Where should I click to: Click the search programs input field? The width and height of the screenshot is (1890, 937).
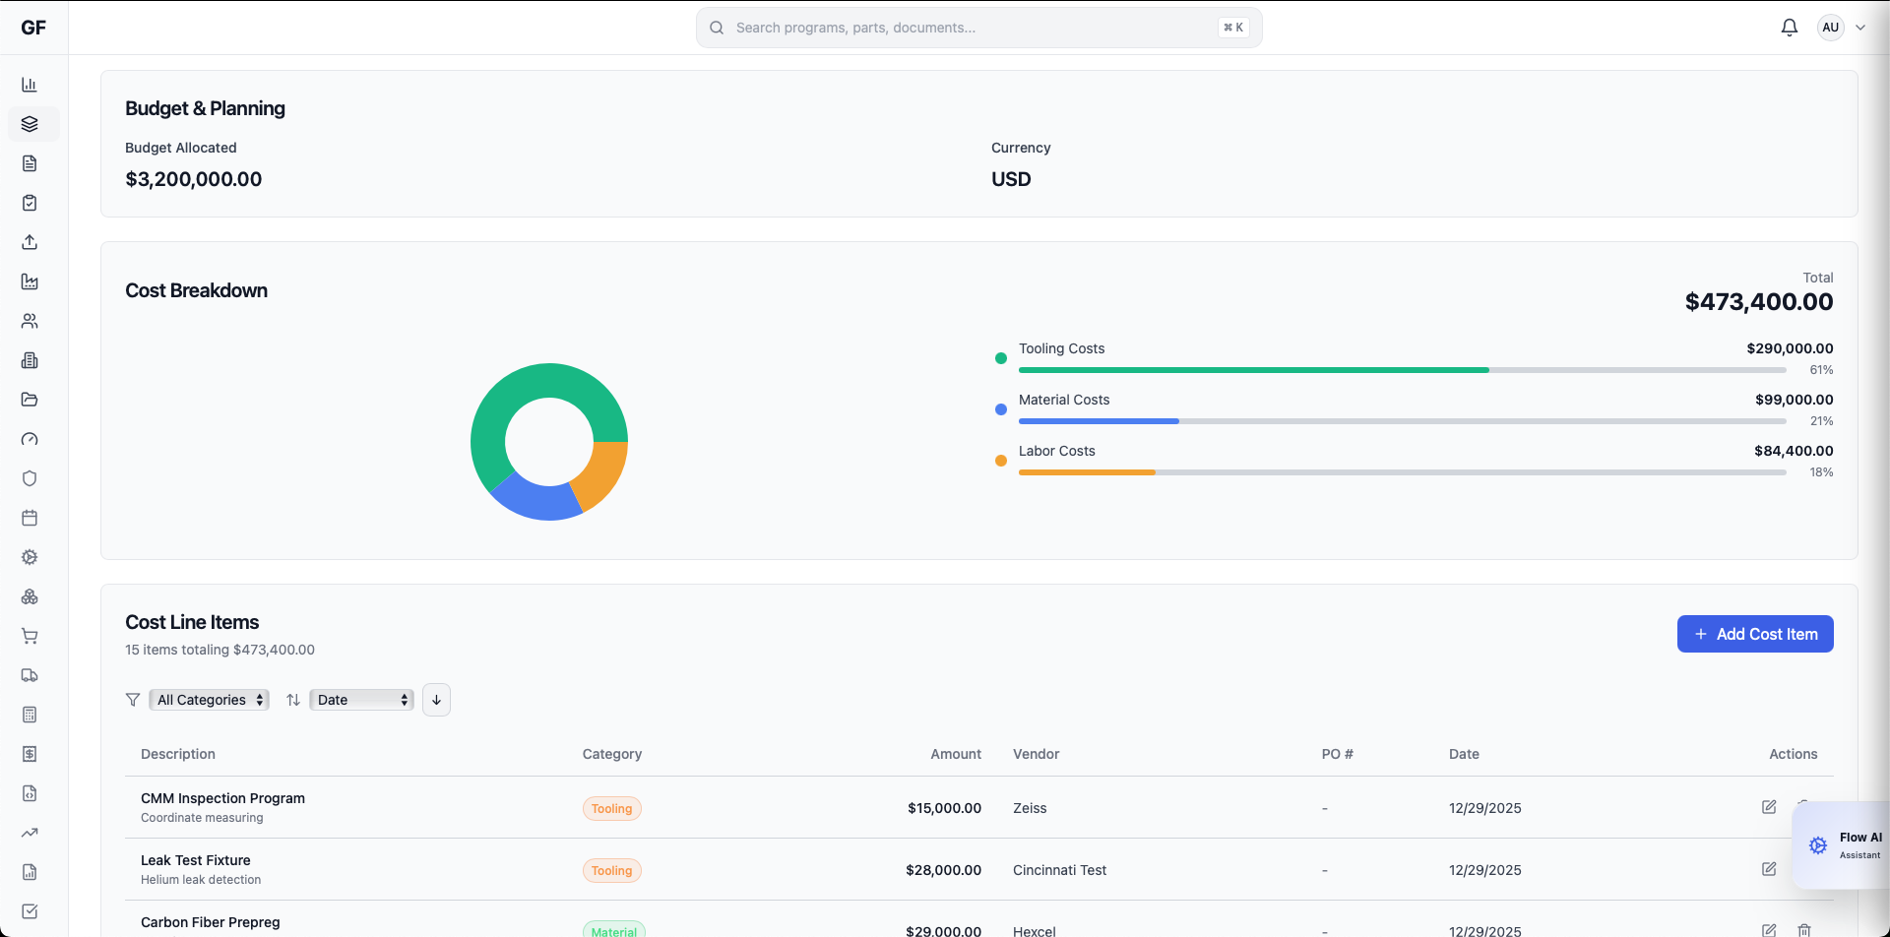click(978, 28)
